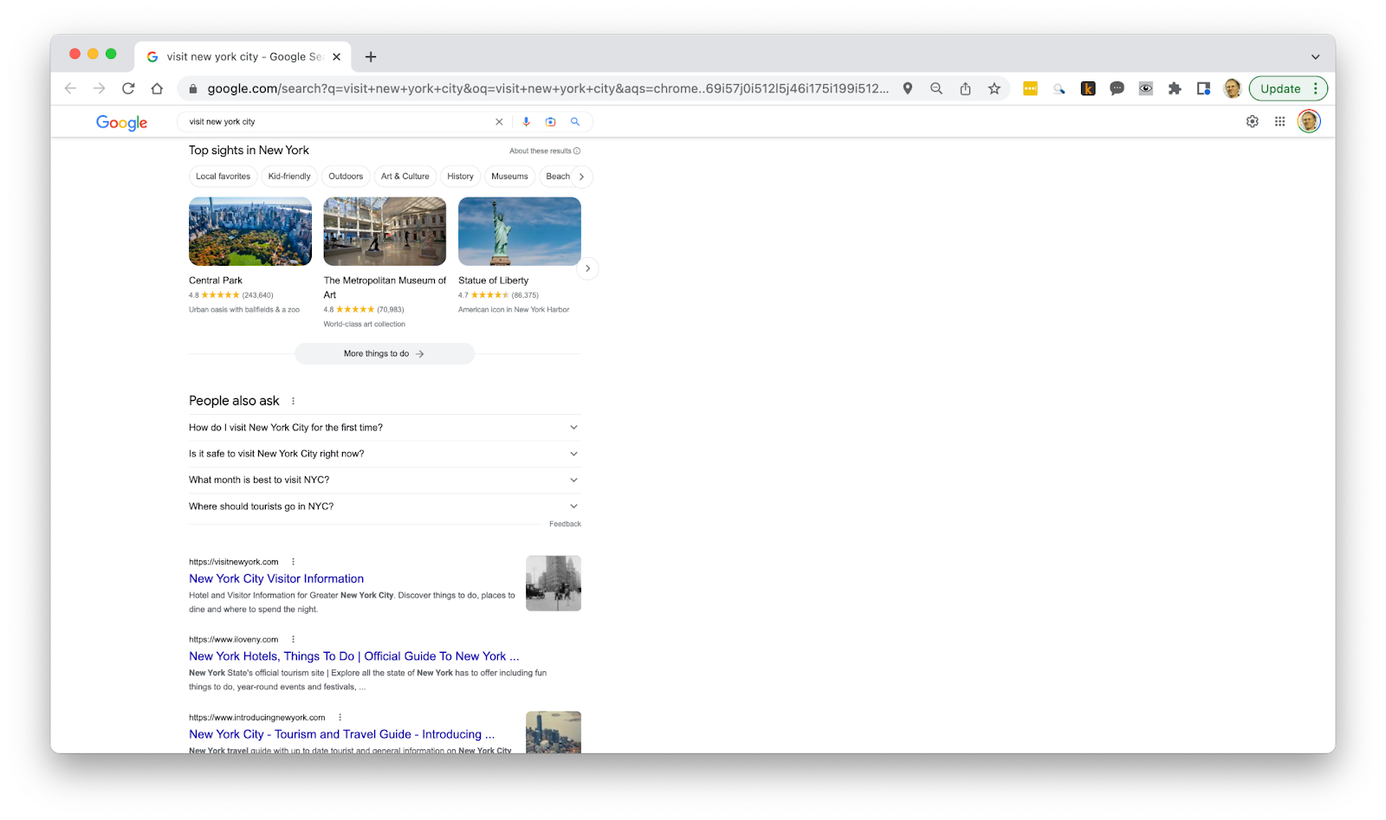Close the 'visit new york city' browser tab
The width and height of the screenshot is (1386, 820).
click(336, 57)
